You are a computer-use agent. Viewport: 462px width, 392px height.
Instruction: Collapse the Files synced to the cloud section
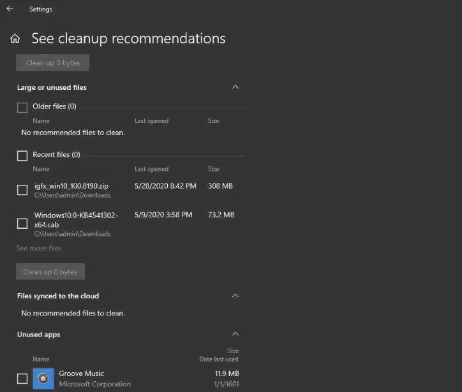point(235,296)
